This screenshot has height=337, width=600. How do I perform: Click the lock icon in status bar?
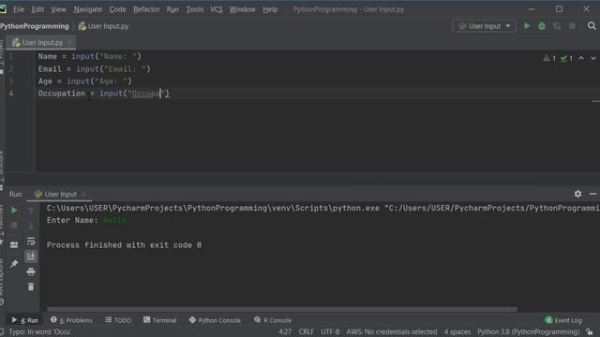[590, 332]
